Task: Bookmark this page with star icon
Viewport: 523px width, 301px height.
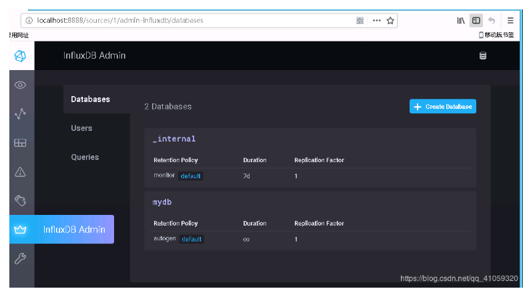Action: [390, 21]
